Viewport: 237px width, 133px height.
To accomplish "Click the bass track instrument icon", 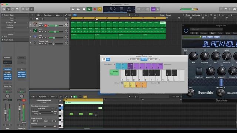I will [35, 24].
